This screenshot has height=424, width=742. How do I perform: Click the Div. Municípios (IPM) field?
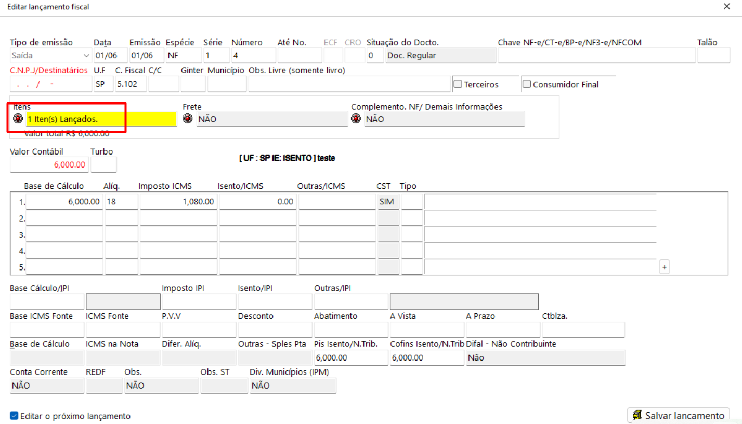point(293,386)
